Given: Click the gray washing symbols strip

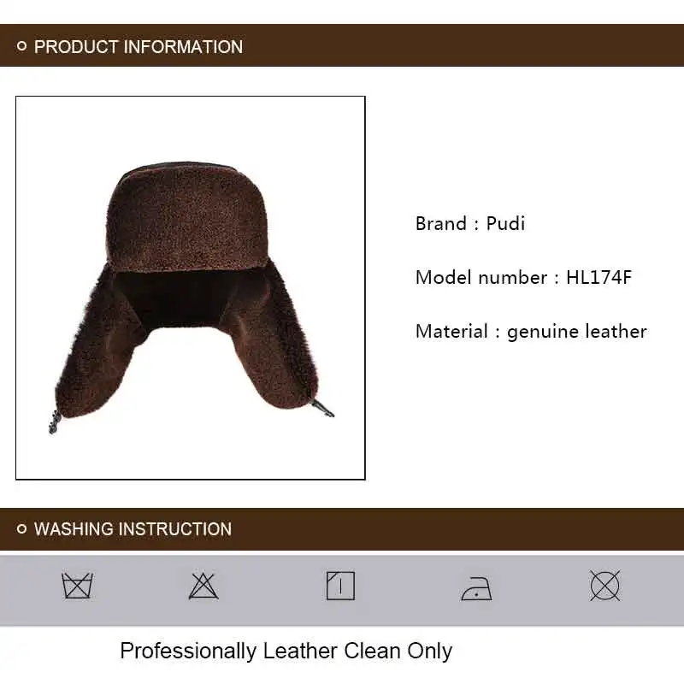Looking at the screenshot, I should click(342, 590).
